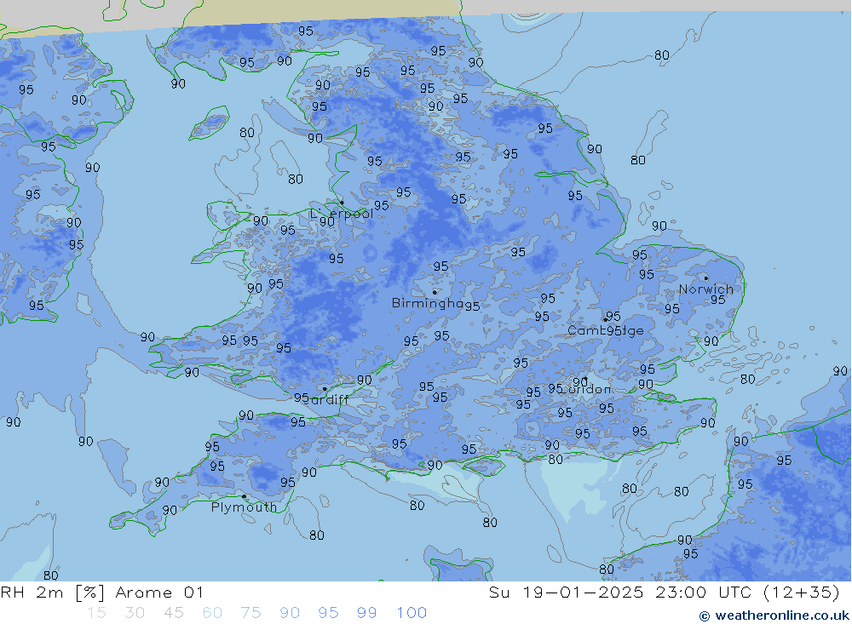Click legend value 15 in colour scale

coord(96,613)
